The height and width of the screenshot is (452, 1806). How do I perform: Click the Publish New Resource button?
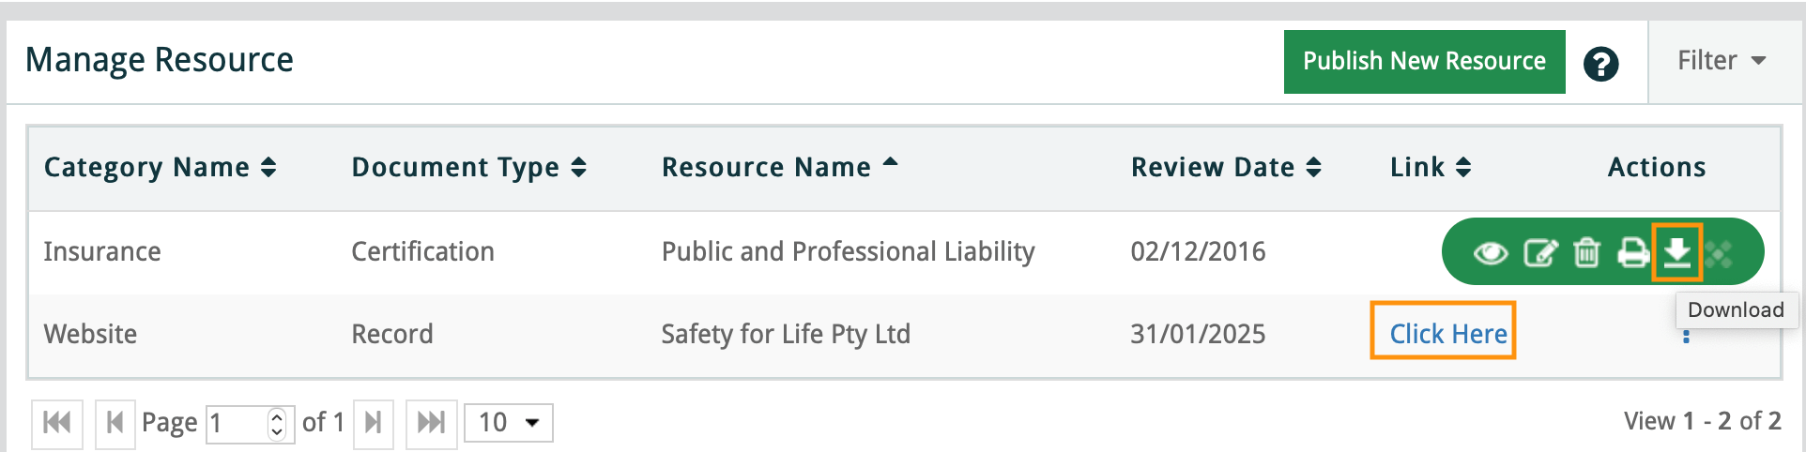click(x=1424, y=62)
